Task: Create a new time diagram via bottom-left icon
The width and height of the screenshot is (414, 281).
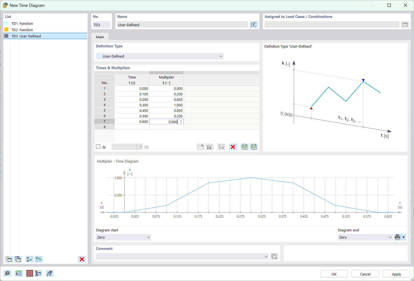Action: tap(9, 259)
